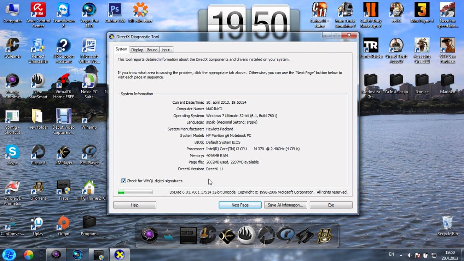Switch to the Input tab
The height and width of the screenshot is (261, 464).
point(166,50)
